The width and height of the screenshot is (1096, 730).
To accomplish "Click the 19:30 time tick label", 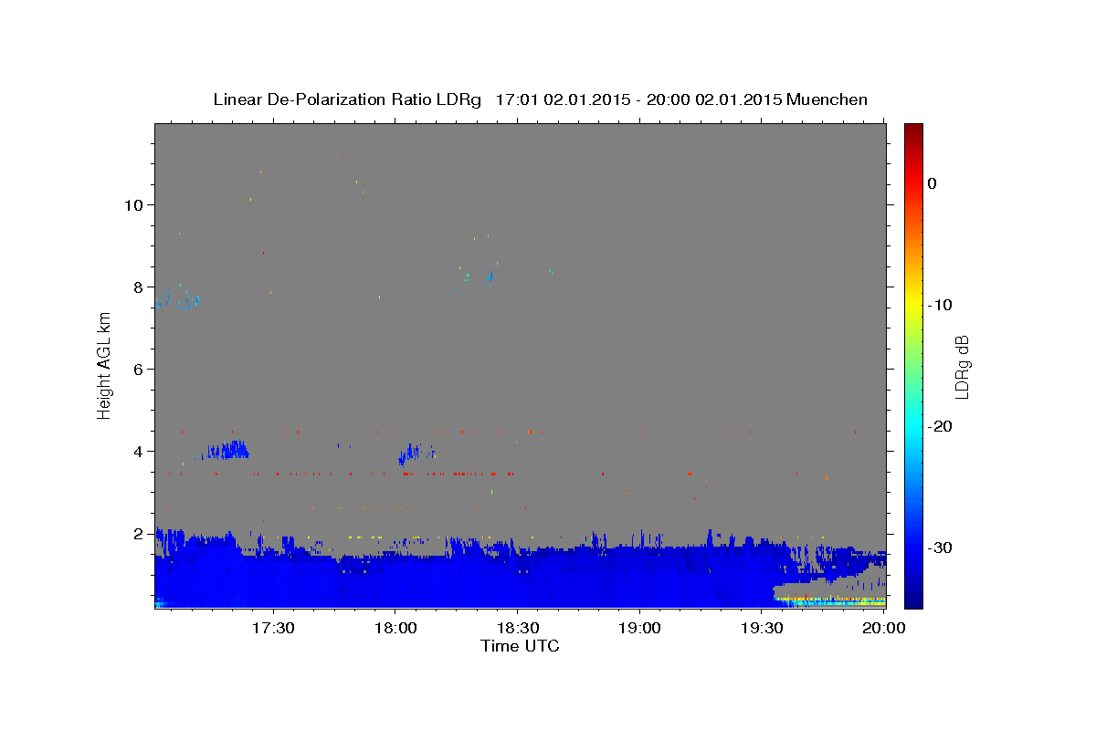I will pyautogui.click(x=762, y=628).
